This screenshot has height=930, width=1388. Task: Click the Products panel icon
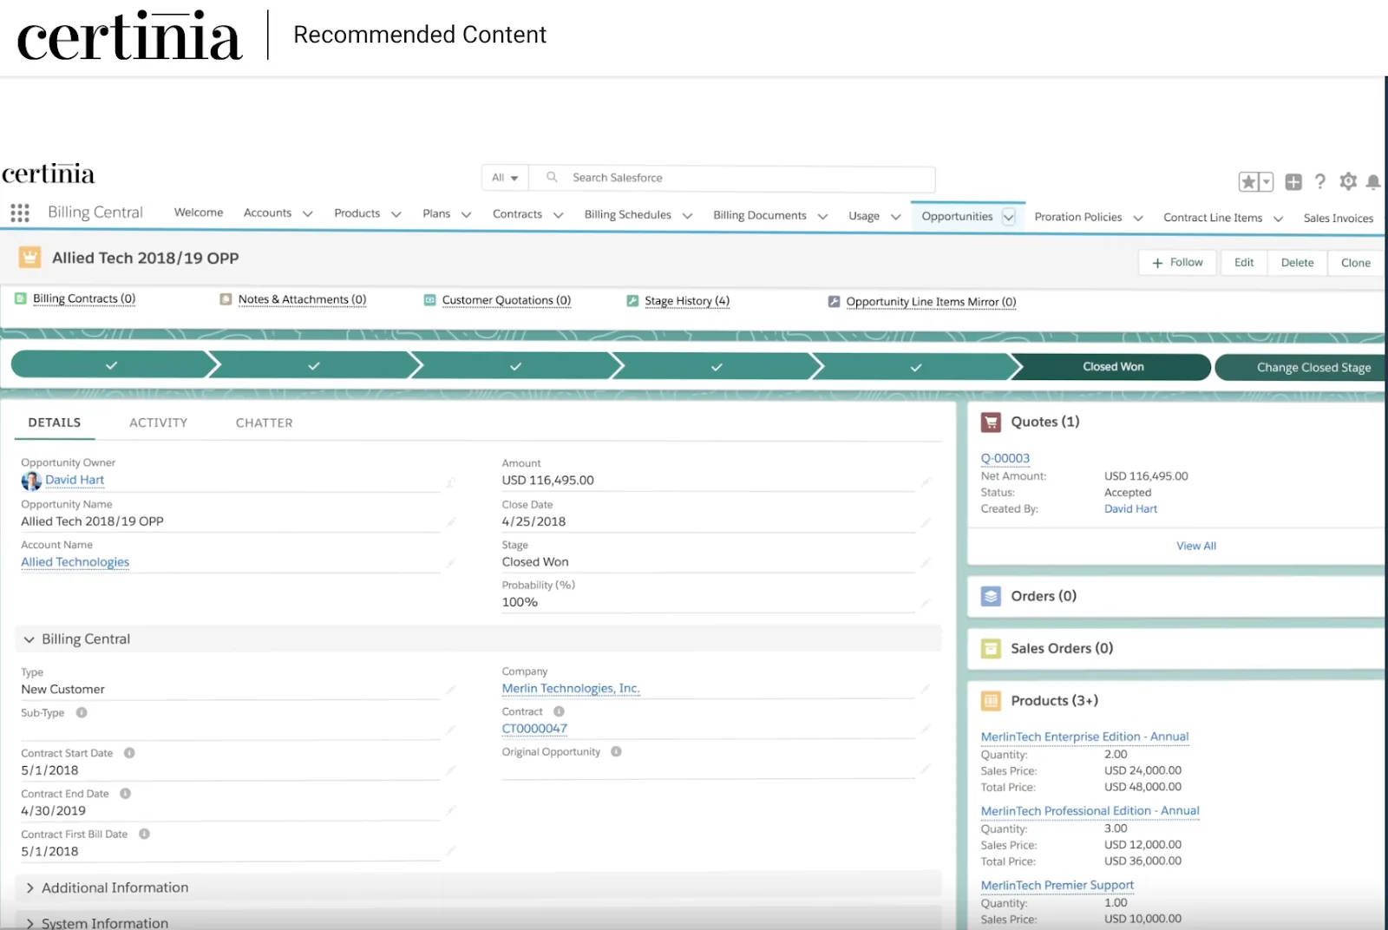pyautogui.click(x=991, y=701)
